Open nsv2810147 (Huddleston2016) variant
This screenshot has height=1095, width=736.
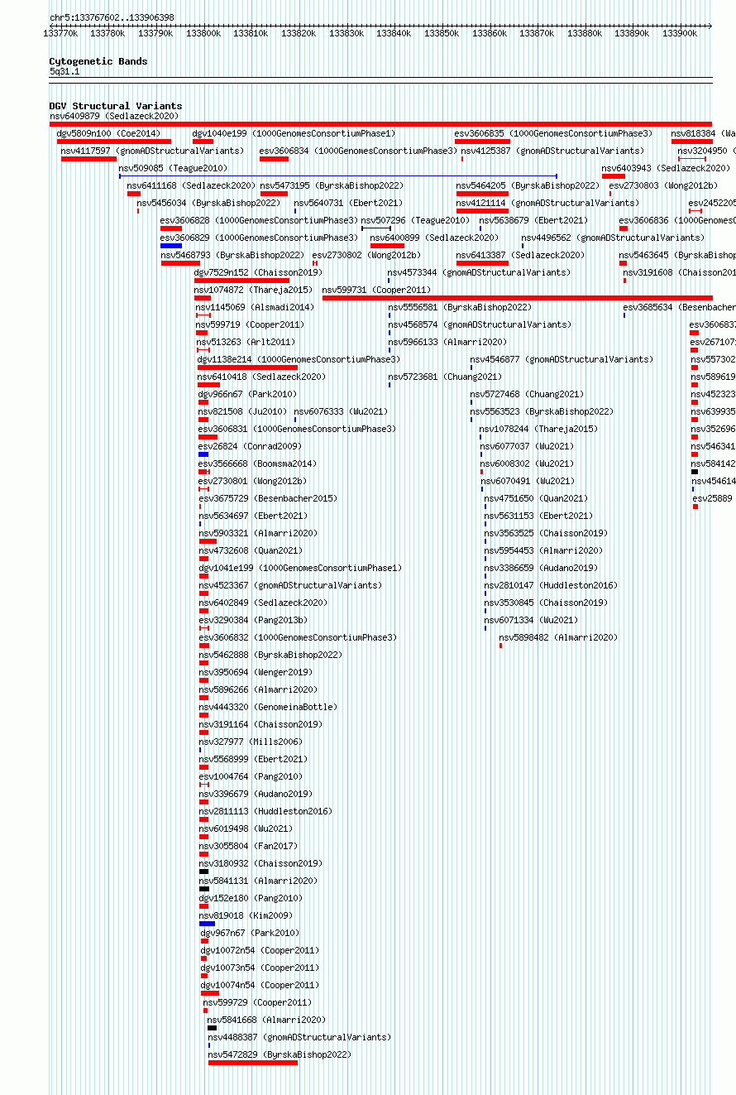coord(551,585)
